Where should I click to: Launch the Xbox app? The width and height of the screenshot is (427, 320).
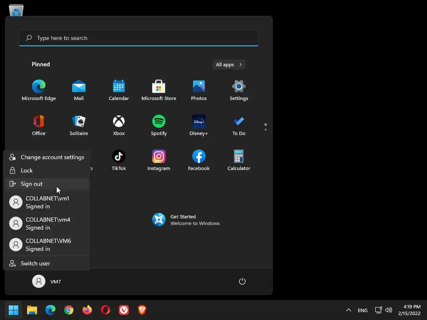click(119, 125)
